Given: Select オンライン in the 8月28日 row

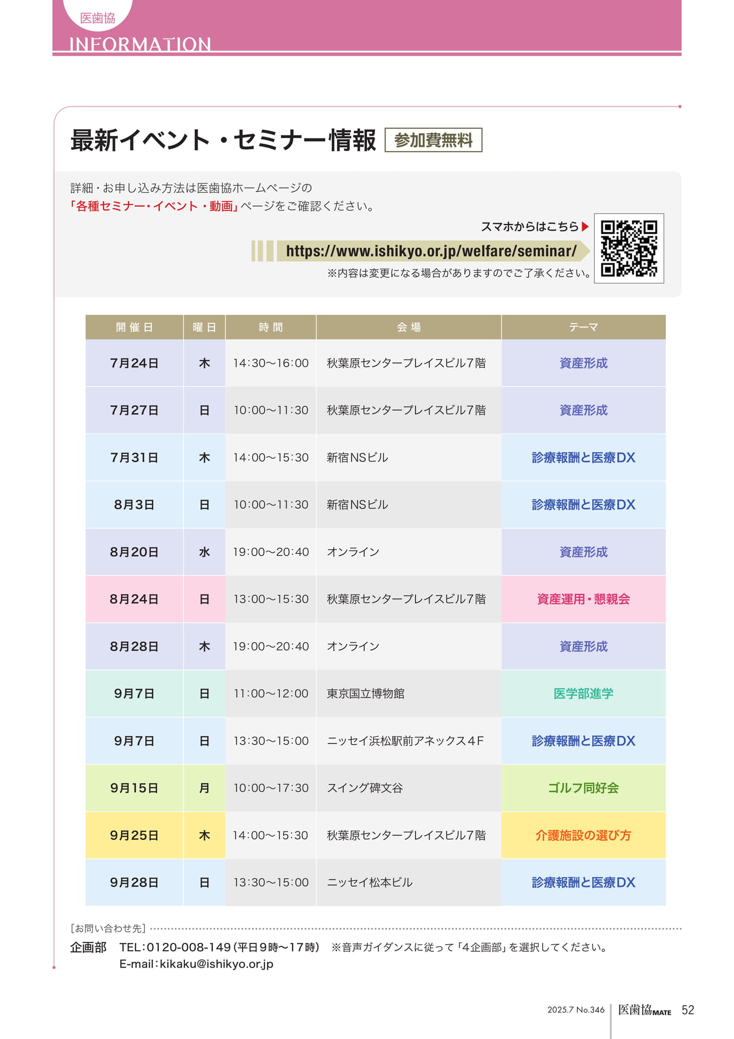Looking at the screenshot, I should click(409, 647).
